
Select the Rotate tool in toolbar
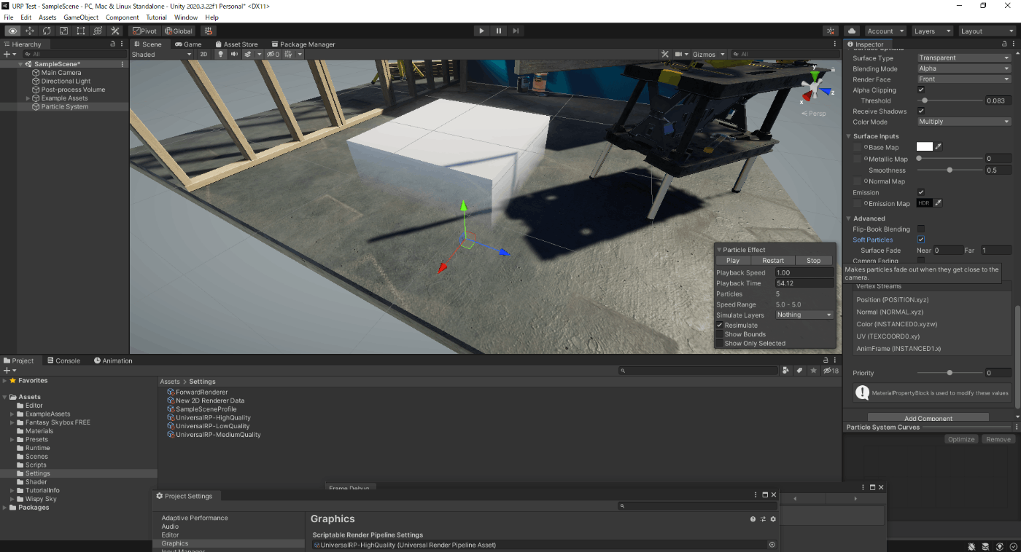[x=47, y=31]
